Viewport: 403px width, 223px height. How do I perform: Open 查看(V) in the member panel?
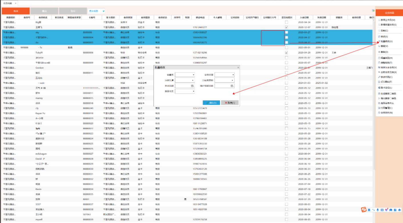click(384, 46)
